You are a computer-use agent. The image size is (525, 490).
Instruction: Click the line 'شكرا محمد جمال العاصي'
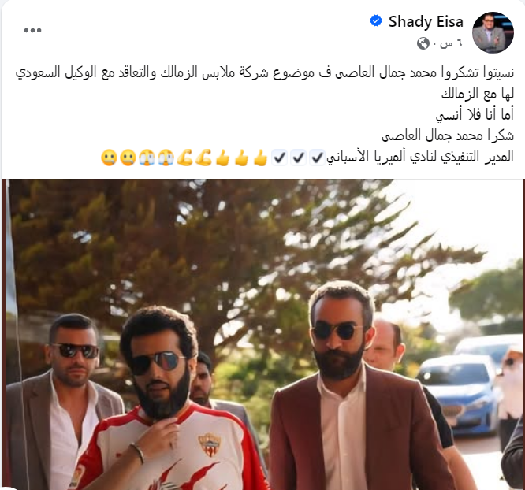pyautogui.click(x=447, y=135)
